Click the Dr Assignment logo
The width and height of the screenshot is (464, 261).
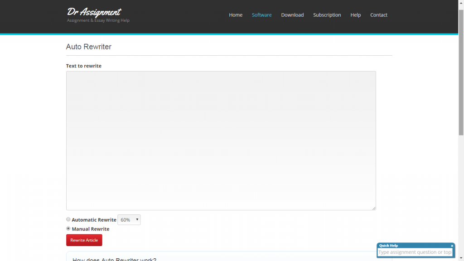pos(94,12)
